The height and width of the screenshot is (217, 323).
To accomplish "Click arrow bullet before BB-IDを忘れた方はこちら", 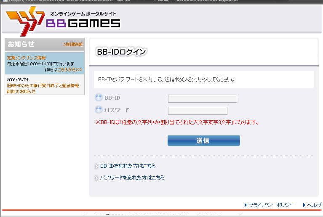I will 96,167.
